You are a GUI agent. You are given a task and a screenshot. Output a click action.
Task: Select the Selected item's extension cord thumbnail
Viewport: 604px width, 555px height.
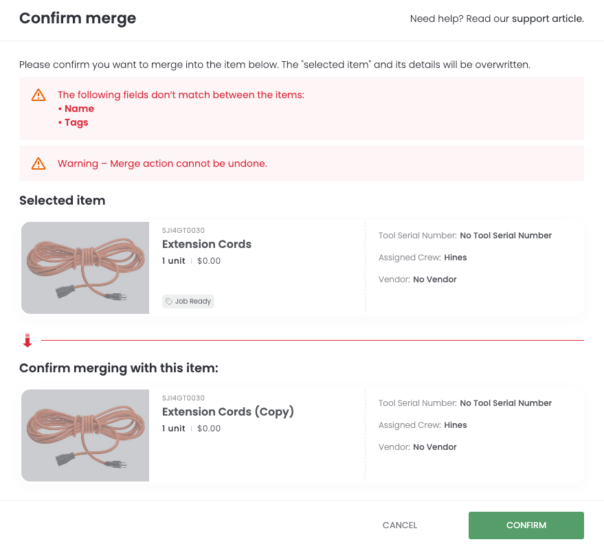85,268
